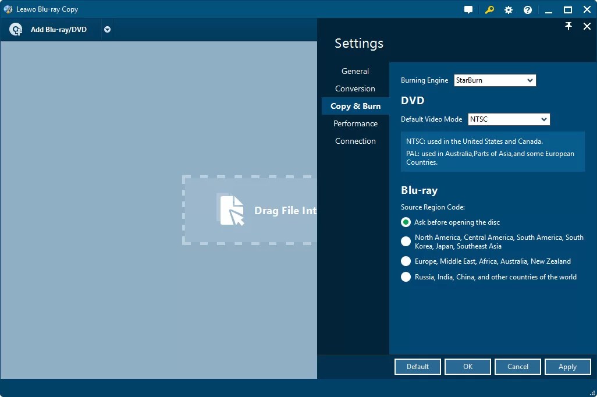Image resolution: width=597 pixels, height=397 pixels.
Task: Click the NTSC description text line
Action: point(474,141)
